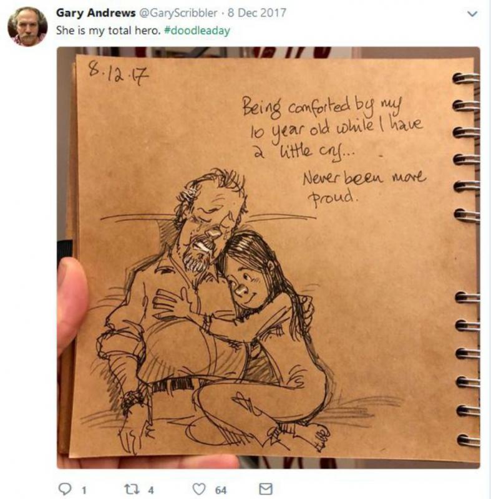Click the like count showing 64
Screen dimensions: 491x499
[221, 490]
